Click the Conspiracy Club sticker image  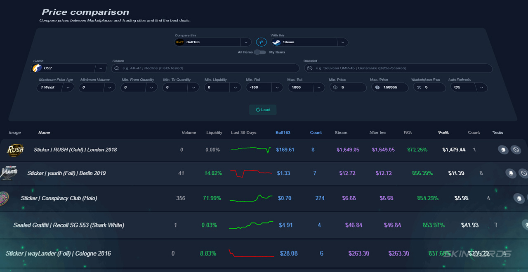point(4,198)
